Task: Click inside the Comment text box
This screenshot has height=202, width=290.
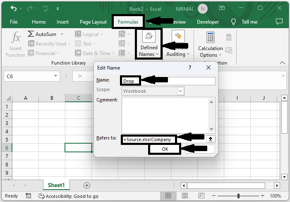Action: pyautogui.click(x=165, y=115)
